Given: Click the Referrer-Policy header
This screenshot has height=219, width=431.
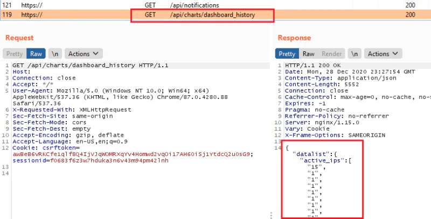Looking at the screenshot, I should (337, 116).
